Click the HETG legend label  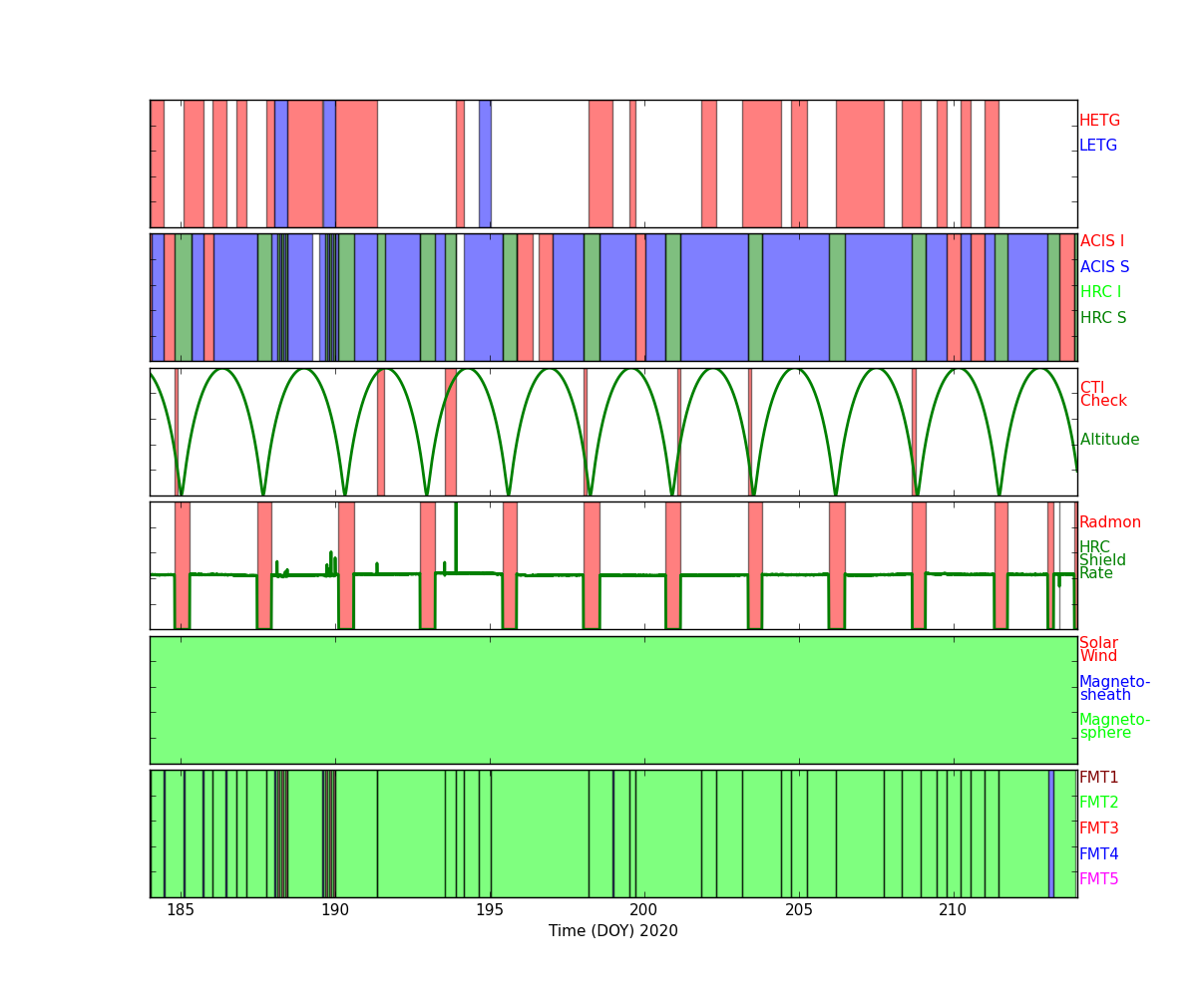[x=1099, y=121]
